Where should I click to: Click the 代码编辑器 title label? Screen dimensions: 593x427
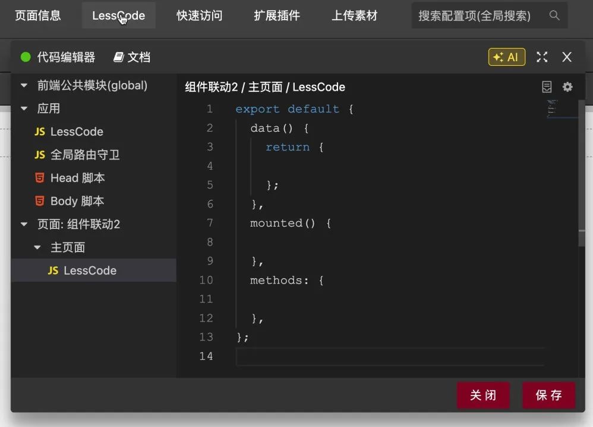coord(66,57)
